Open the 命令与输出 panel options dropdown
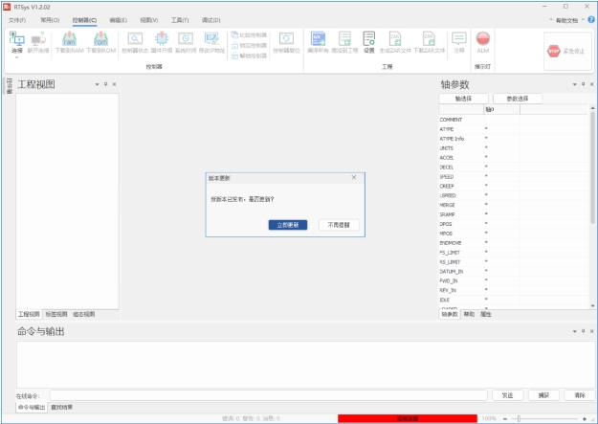This screenshot has height=424, width=598. tap(575, 331)
